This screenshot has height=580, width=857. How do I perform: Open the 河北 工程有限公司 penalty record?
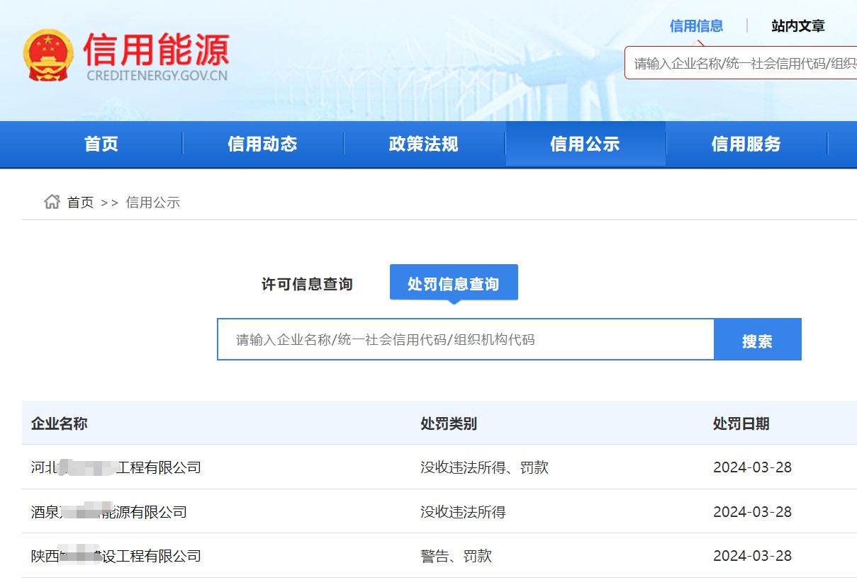coord(116,467)
